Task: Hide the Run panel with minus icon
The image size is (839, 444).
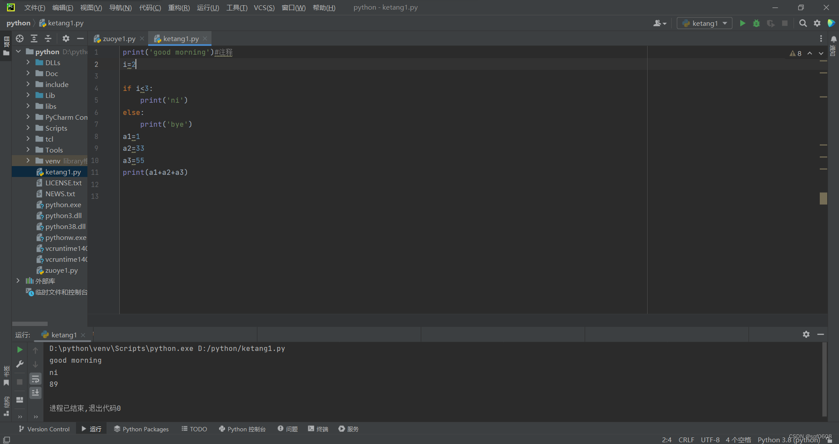Action: (x=821, y=334)
